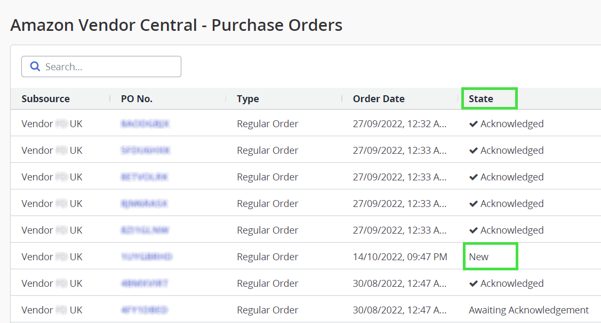Image resolution: width=601 pixels, height=323 pixels.
Task: Open the PO number link of the New order
Action: coord(147,257)
